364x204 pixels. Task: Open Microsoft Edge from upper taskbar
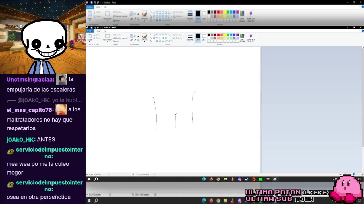coord(204,179)
